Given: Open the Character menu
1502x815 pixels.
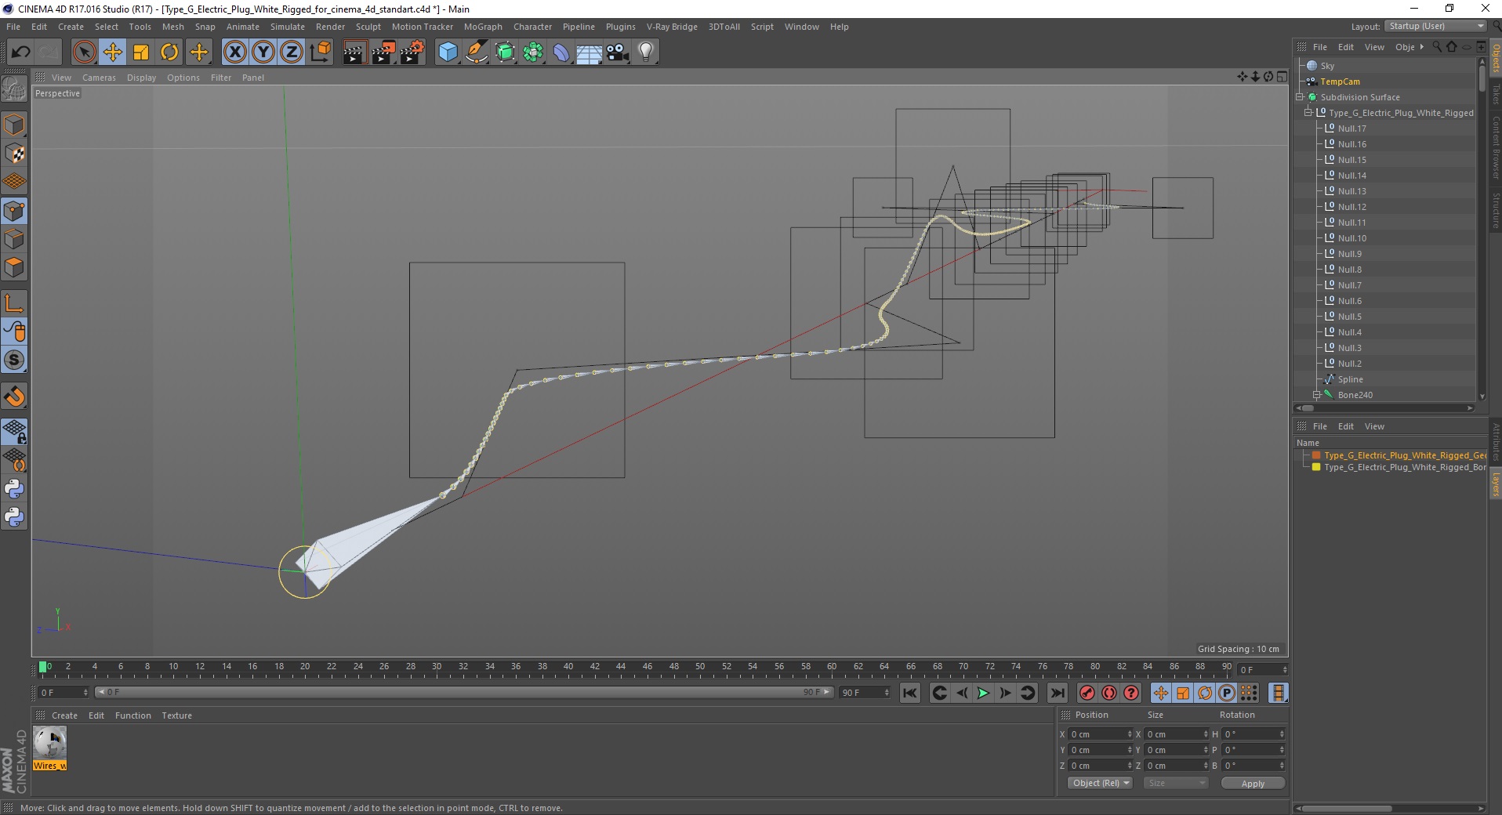Looking at the screenshot, I should (x=533, y=27).
